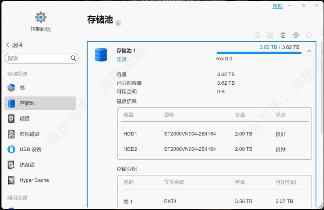The image size is (324, 210).
Task: Click the sidebar resize handle
Action: [81, 105]
